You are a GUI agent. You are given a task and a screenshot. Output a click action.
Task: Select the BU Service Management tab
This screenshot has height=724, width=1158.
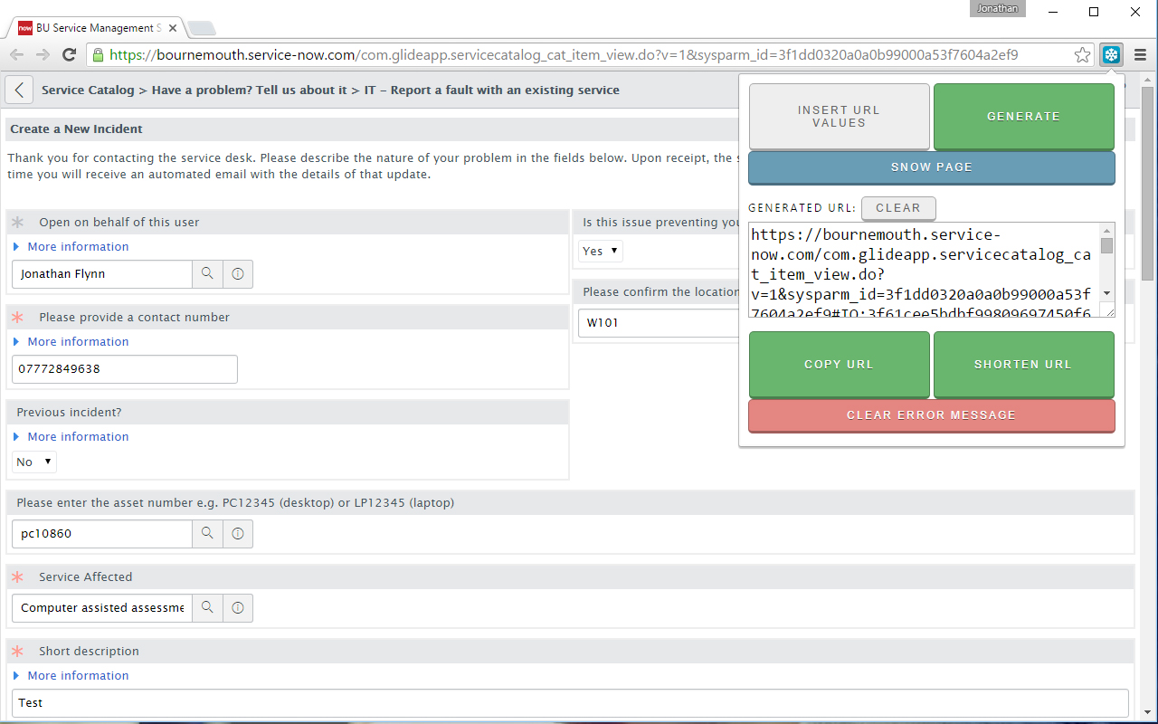pyautogui.click(x=98, y=28)
